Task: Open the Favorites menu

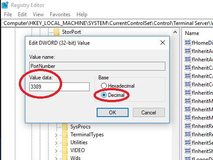Action: coord(60,14)
